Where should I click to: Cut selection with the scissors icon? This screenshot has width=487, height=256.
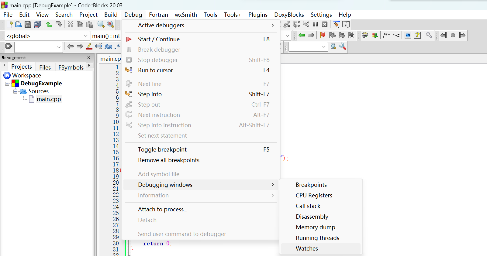click(x=71, y=24)
